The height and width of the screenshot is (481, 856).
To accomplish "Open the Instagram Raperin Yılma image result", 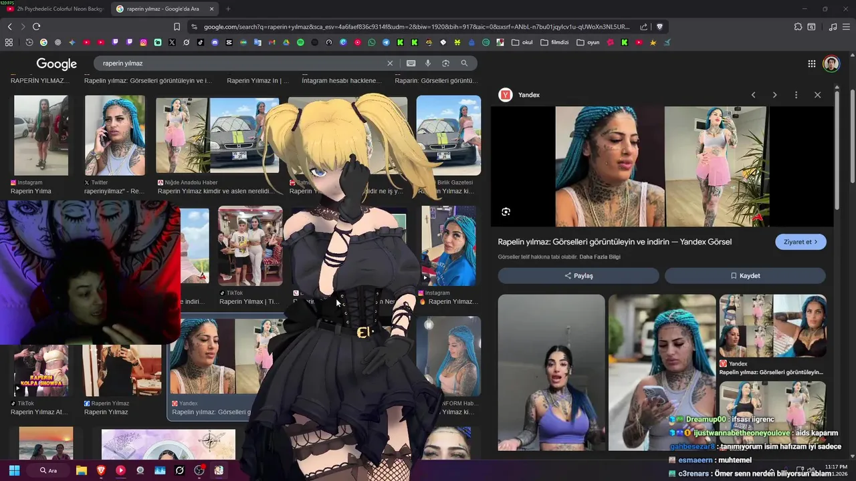I will [x=41, y=136].
